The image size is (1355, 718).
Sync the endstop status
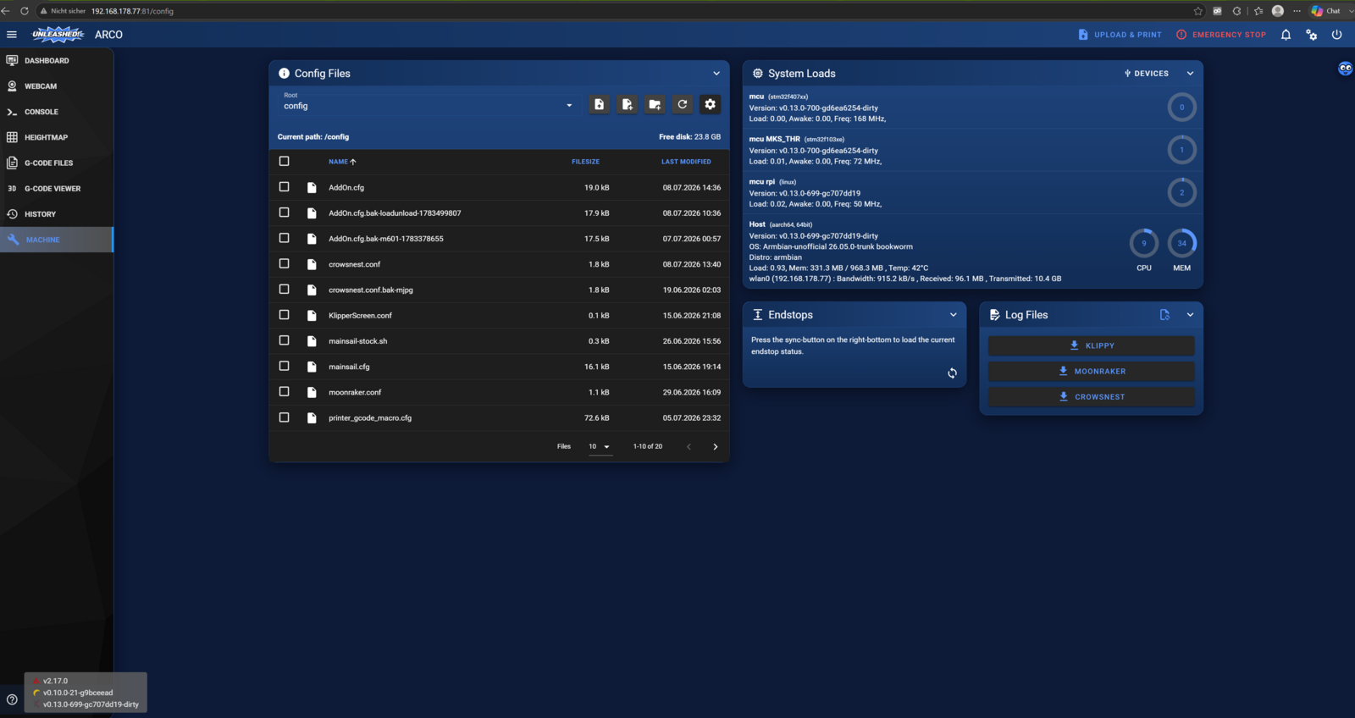click(x=952, y=373)
